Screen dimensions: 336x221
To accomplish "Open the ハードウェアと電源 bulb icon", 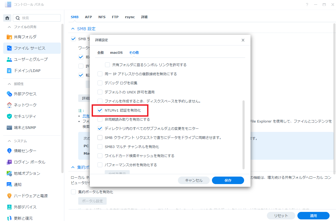I will pos(9,196).
